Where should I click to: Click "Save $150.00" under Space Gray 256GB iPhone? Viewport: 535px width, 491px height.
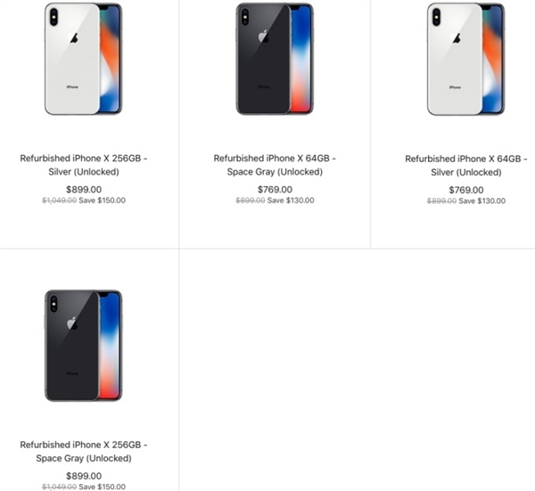[x=101, y=487]
